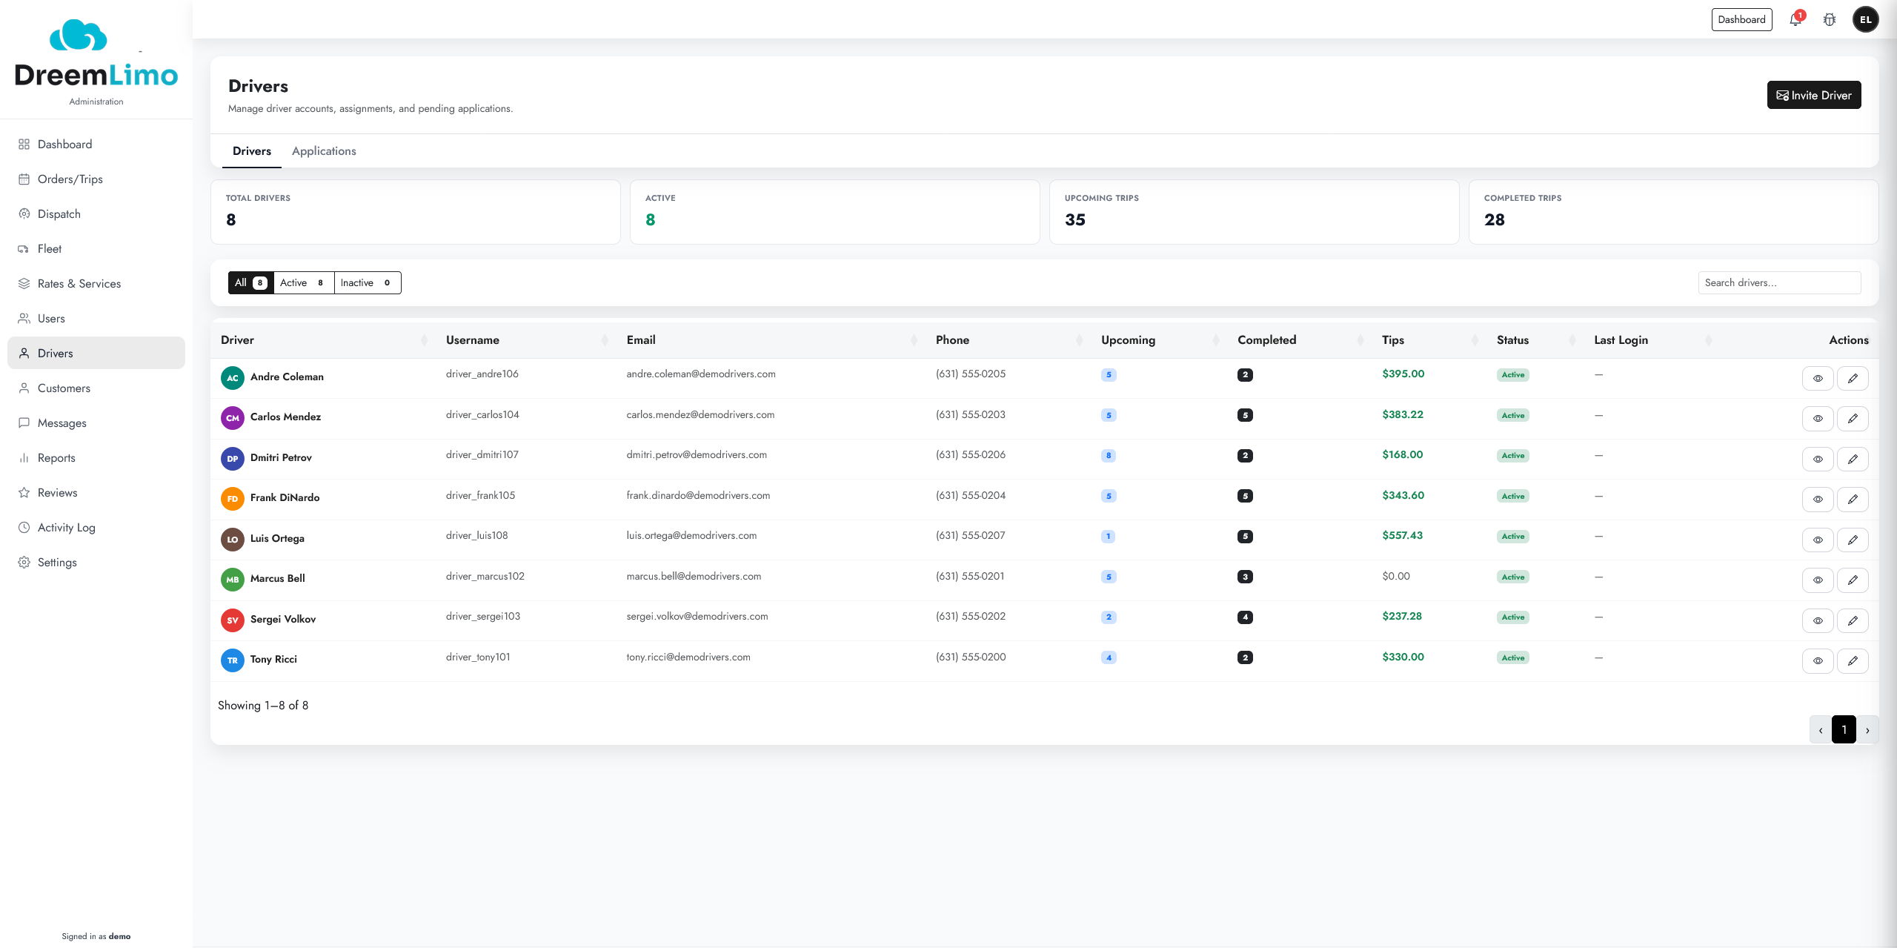Sort table by Completed column

tap(1300, 340)
